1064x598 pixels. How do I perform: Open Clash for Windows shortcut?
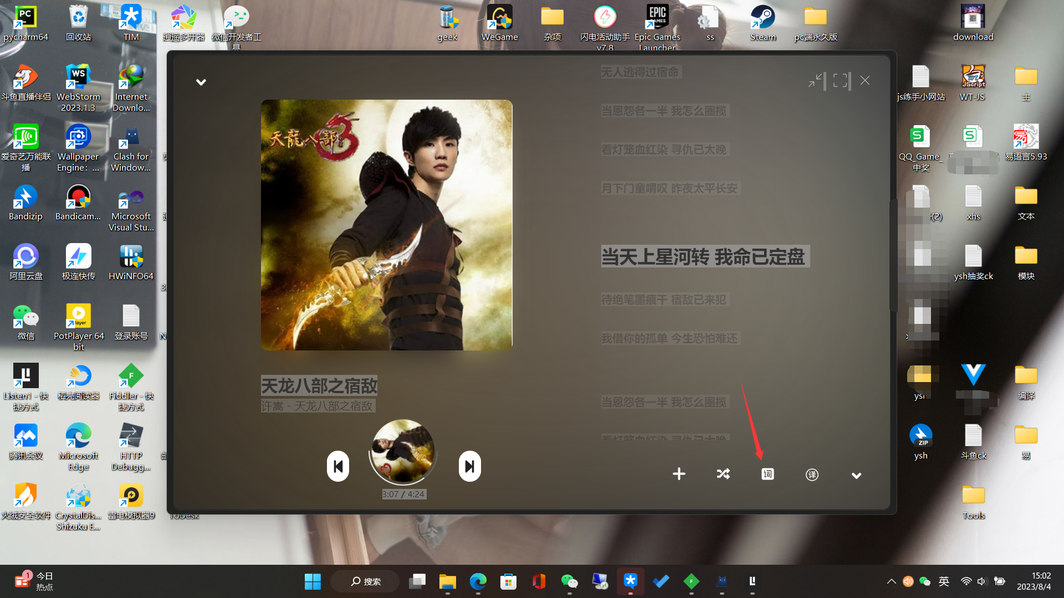(131, 148)
